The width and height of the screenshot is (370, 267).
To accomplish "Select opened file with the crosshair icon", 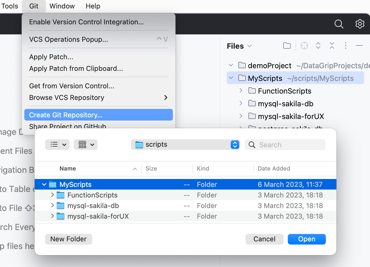I will pyautogui.click(x=304, y=45).
